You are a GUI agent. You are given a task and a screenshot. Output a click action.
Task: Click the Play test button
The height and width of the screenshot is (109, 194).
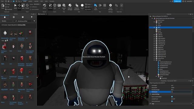95,5
